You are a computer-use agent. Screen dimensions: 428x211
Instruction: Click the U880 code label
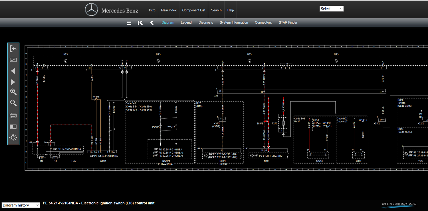pos(401,100)
